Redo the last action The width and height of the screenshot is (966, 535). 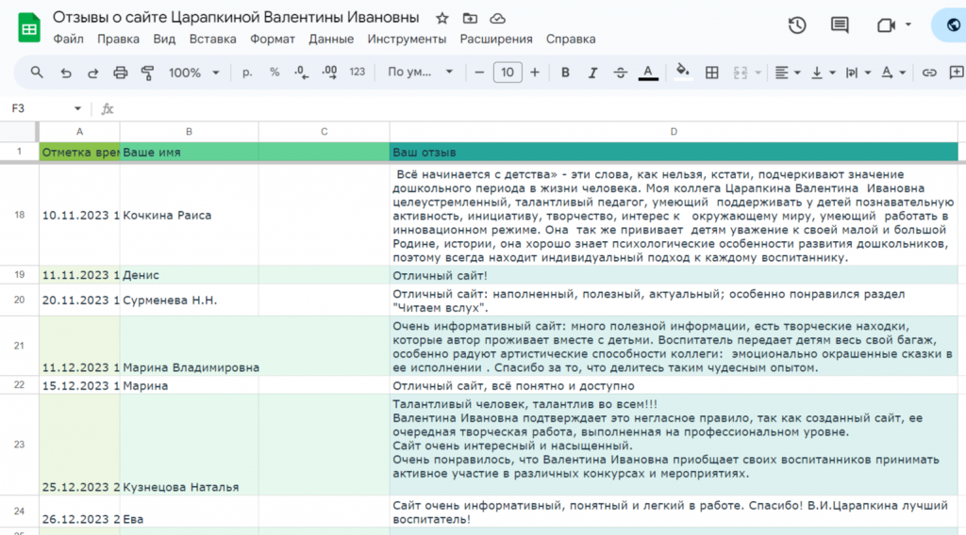93,73
